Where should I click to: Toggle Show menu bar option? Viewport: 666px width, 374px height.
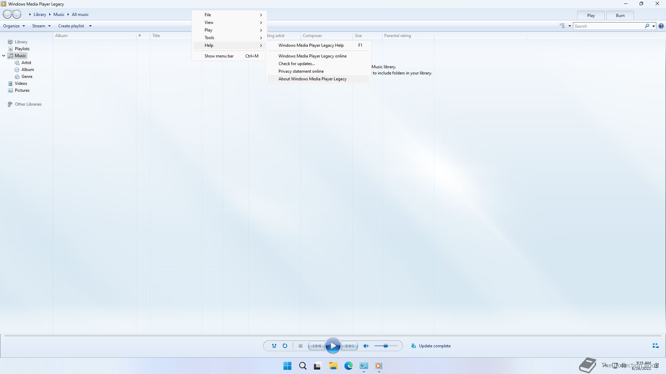coord(229,56)
